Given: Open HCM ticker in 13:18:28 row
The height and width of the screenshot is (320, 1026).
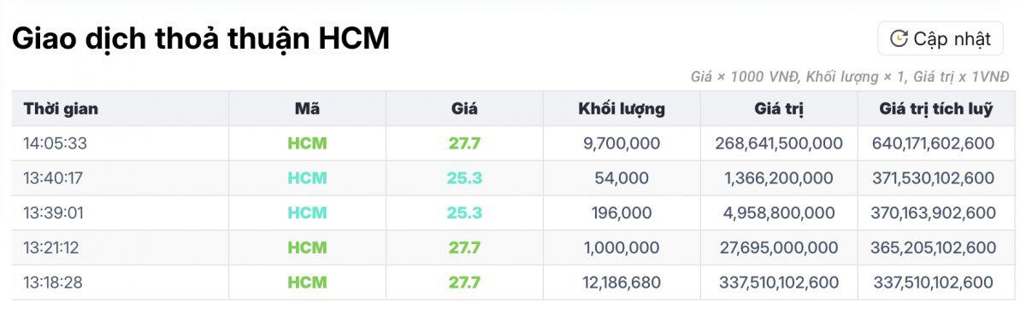Looking at the screenshot, I should [307, 282].
